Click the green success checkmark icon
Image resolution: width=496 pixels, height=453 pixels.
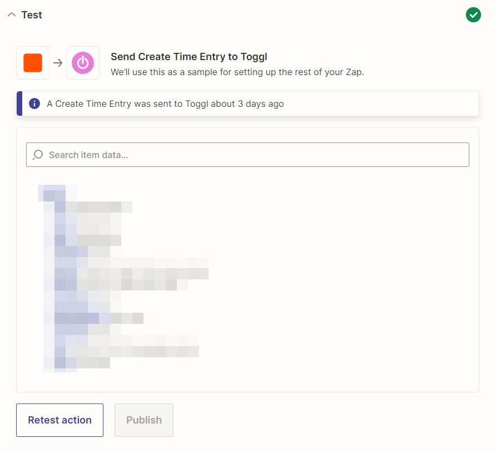click(473, 15)
